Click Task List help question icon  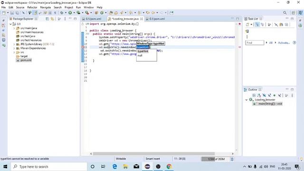click(294, 43)
